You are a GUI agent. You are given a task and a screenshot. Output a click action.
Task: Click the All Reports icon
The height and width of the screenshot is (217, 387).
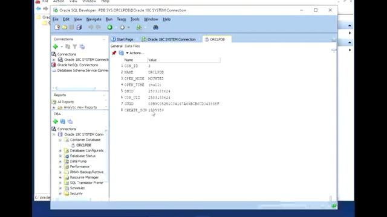point(54,102)
